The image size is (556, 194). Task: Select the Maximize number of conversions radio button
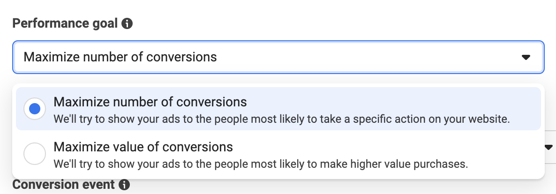pos(35,109)
